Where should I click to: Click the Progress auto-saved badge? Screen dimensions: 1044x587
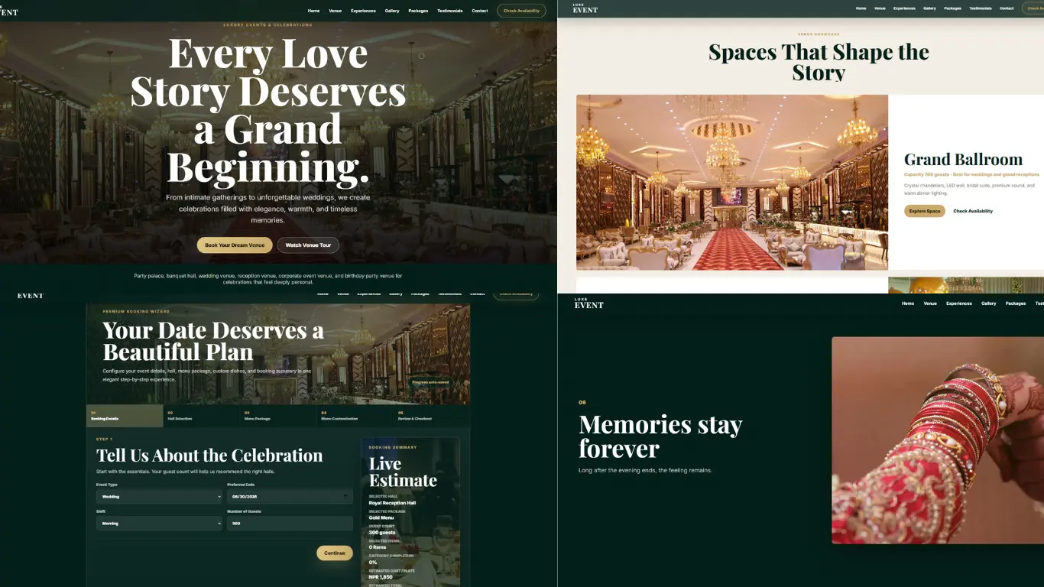431,382
